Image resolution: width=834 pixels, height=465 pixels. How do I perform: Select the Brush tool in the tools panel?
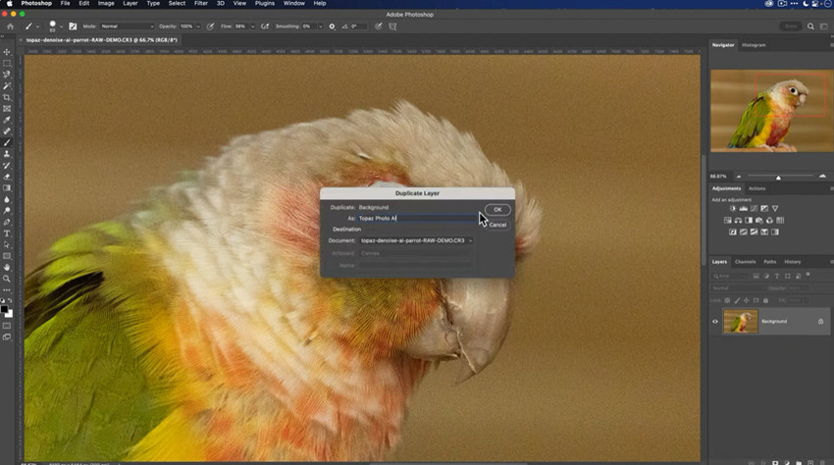coord(7,142)
